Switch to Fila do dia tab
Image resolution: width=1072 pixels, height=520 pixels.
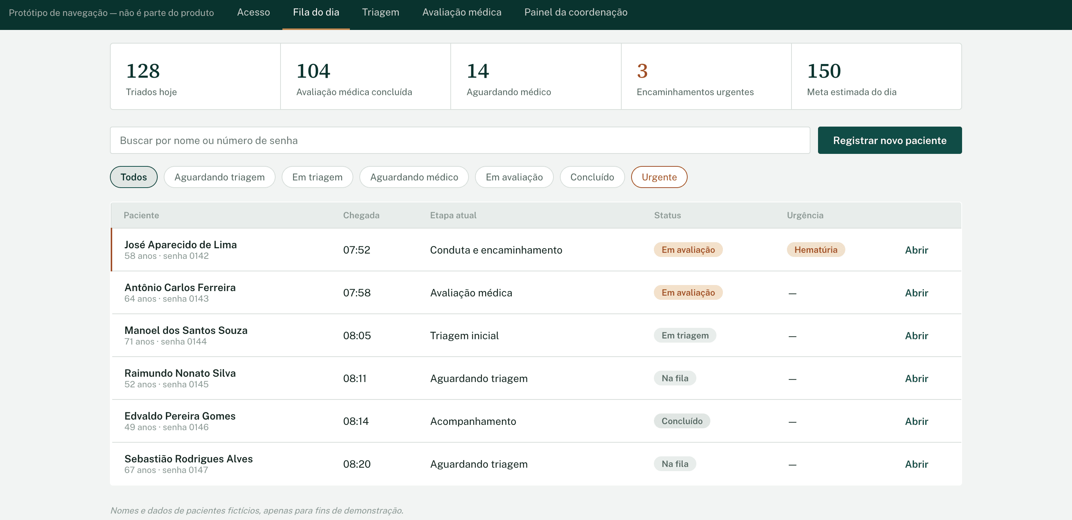pyautogui.click(x=316, y=13)
